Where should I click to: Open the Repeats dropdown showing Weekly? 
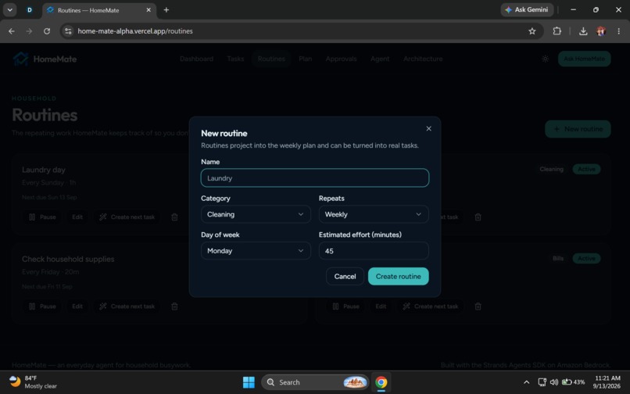pyautogui.click(x=374, y=214)
